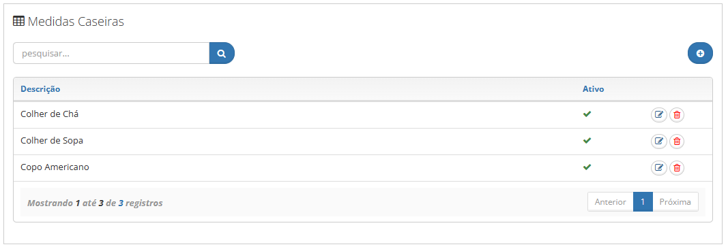Click the table icon beside Medidas Caseiras
728x249 pixels.
point(18,21)
